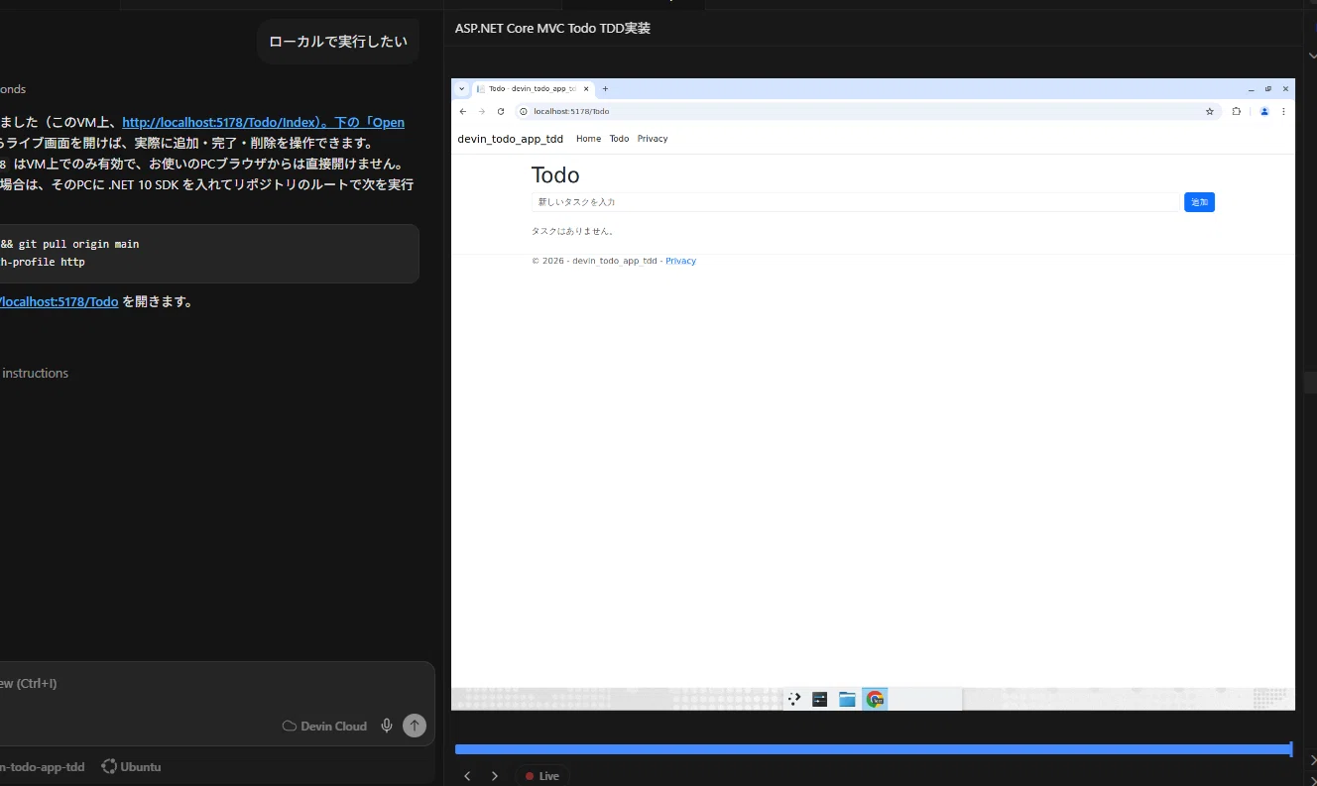The height and width of the screenshot is (786, 1317).
Task: Open the Chrome three-dot menu
Action: point(1283,112)
